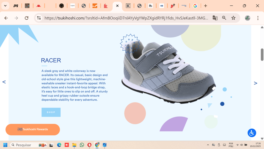The image size is (264, 149).
Task: View site information icon in address bar
Action: tap(39, 18)
